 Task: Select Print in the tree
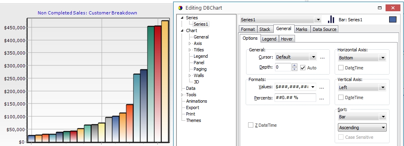(x=190, y=114)
